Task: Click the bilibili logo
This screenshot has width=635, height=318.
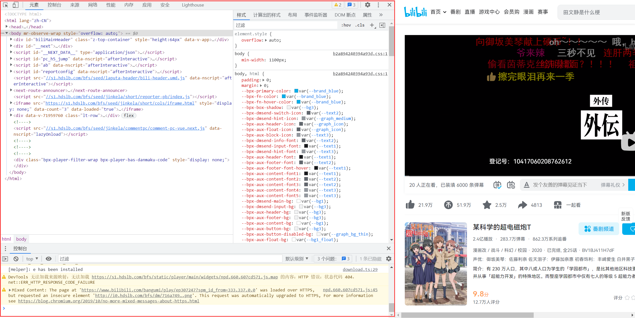Action: tap(415, 12)
